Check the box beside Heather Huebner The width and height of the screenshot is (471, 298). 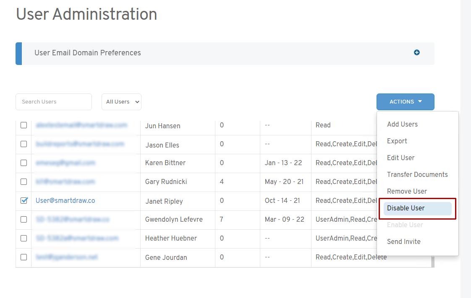tap(24, 238)
